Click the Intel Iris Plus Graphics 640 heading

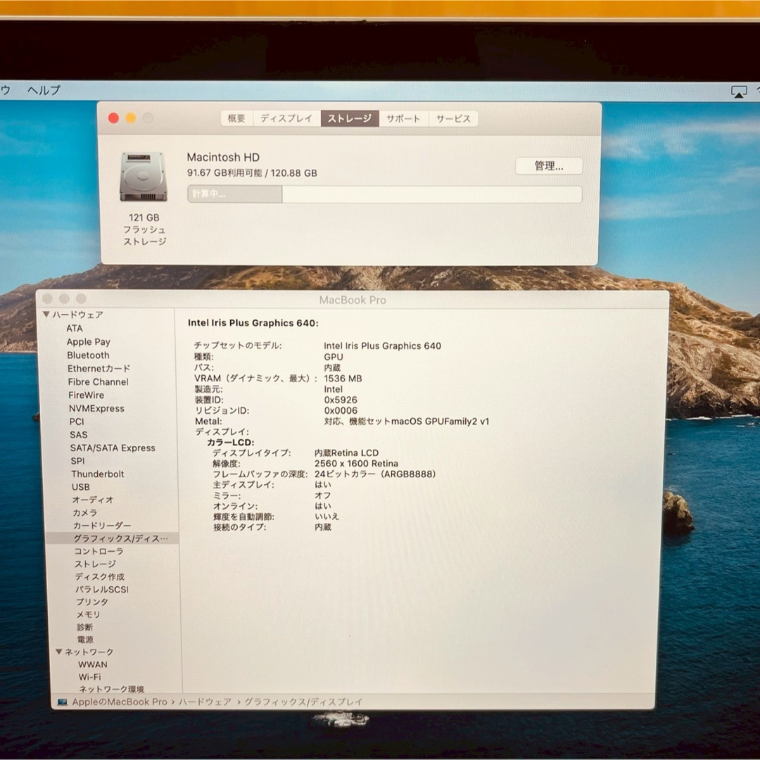tap(253, 323)
